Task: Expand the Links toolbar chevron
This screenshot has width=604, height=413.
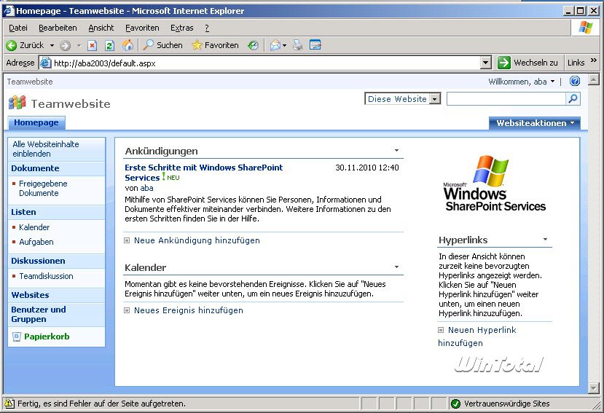Action: pos(594,60)
